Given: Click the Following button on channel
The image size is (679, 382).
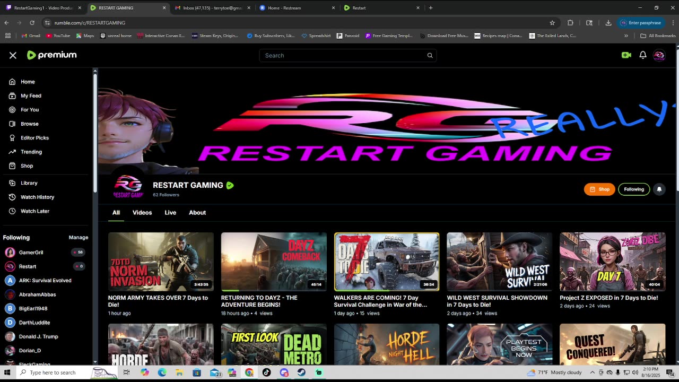Looking at the screenshot, I should point(634,189).
